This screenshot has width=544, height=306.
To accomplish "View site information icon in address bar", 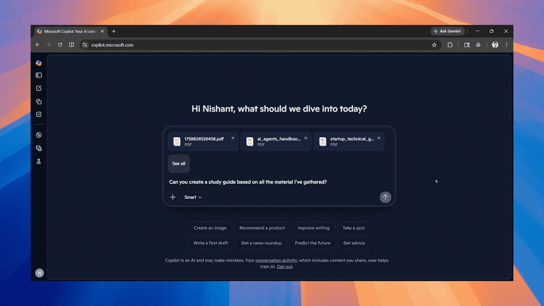I will pos(85,45).
